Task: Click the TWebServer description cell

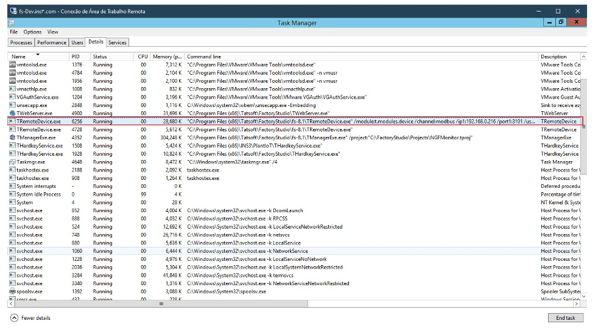Action: point(554,114)
